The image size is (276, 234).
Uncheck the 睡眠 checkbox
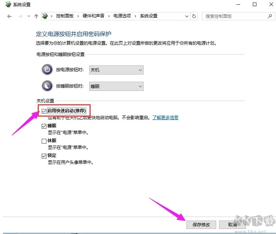click(44, 126)
